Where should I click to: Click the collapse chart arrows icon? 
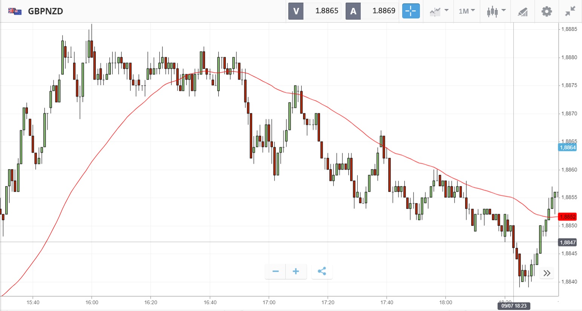(x=570, y=11)
